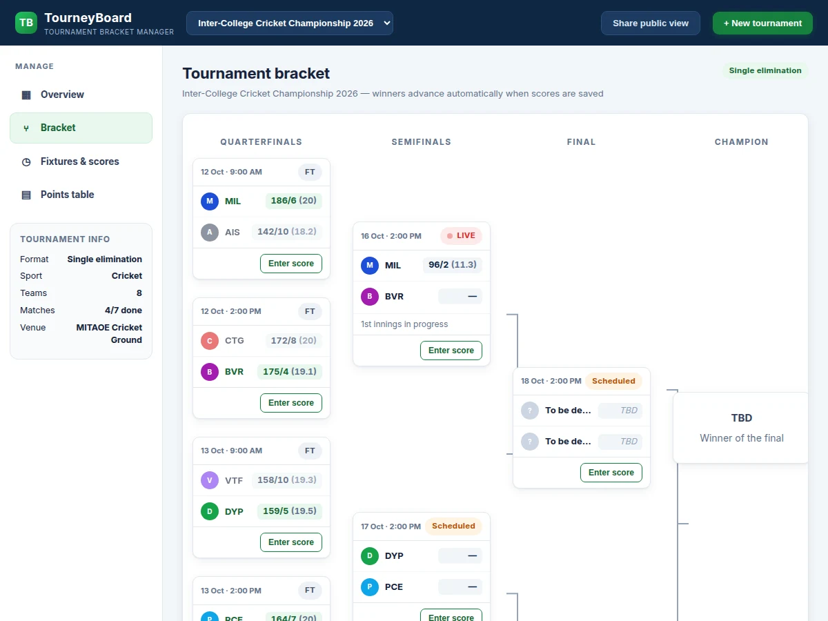Viewport: 828px width, 621px height.
Task: Click AIS score 142/10 (18.2)
Action: 286,232
